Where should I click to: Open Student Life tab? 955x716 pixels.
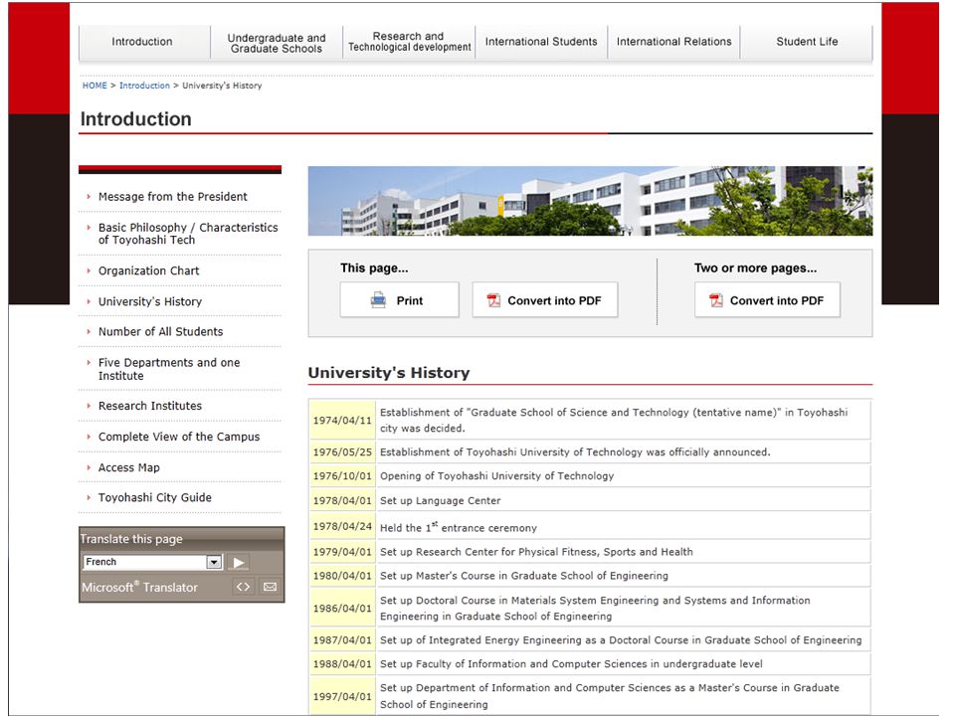807,42
